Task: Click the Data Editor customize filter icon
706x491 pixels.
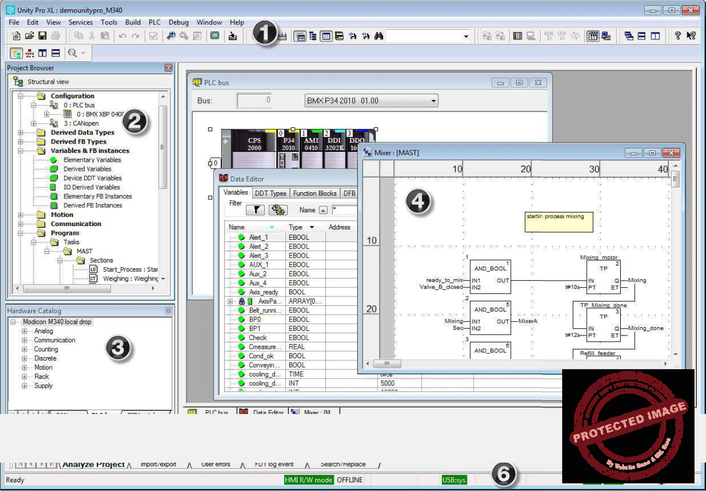Action: pyautogui.click(x=278, y=210)
